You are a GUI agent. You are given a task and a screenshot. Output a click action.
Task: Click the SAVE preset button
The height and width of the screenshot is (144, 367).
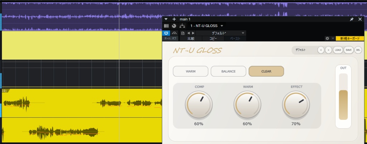(x=348, y=50)
